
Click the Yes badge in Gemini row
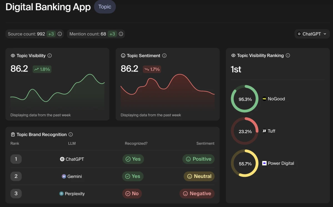click(133, 176)
